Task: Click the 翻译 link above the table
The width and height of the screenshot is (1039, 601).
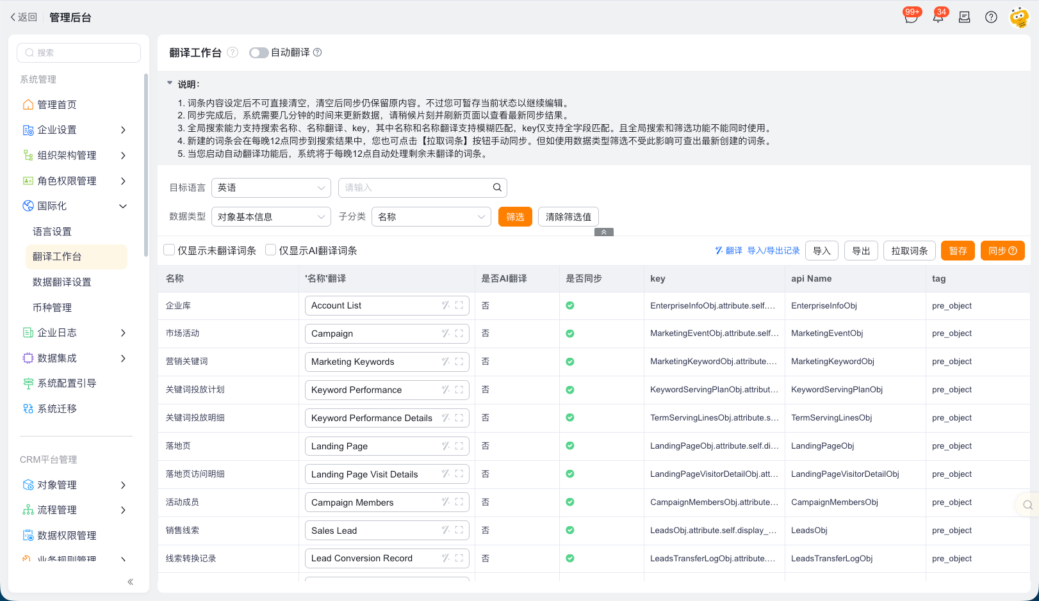Action: click(729, 250)
